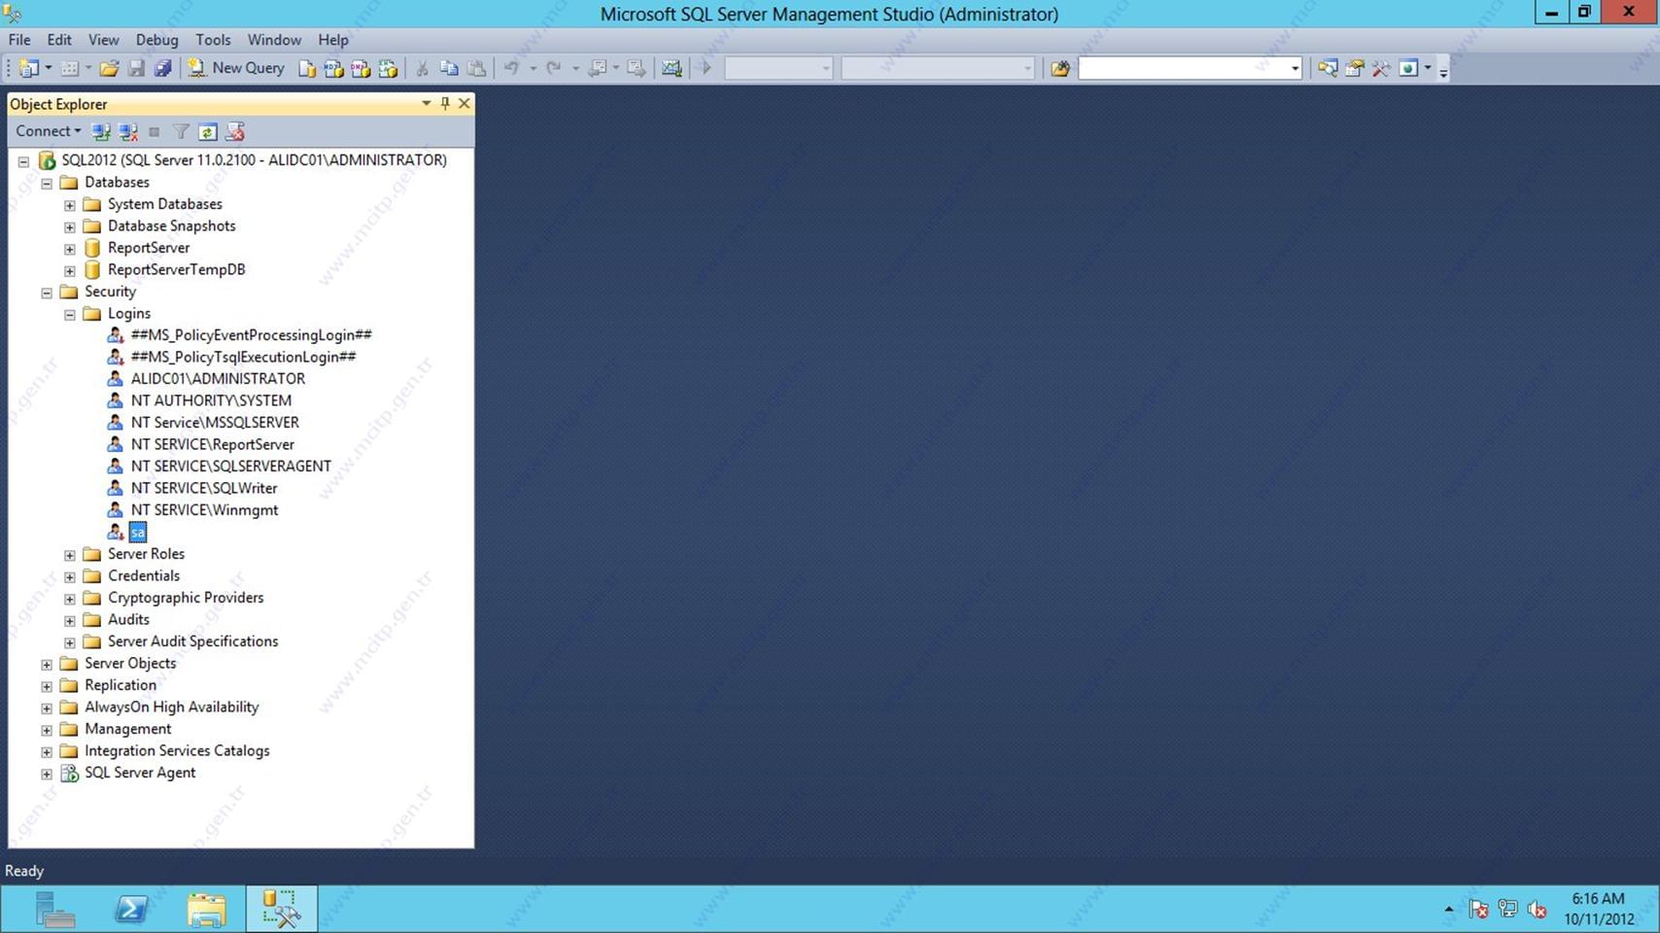Open PowerShell from the taskbar
This screenshot has height=933, width=1660.
click(x=131, y=910)
